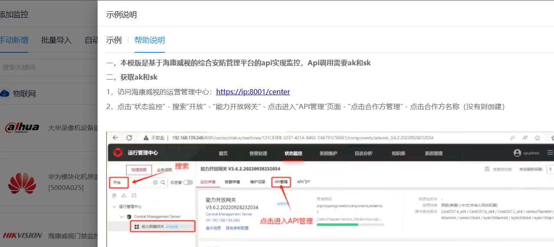The height and width of the screenshot is (247, 554).
Task: Click the 192.168.139.246 address bar in screenshot
Action: point(302,138)
